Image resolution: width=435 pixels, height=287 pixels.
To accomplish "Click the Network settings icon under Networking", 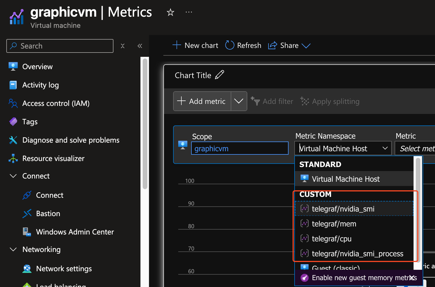I will (27, 268).
